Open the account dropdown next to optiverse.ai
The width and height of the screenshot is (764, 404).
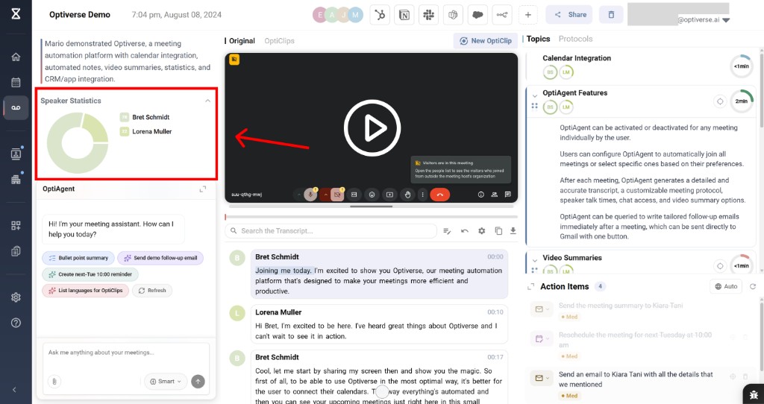point(726,20)
